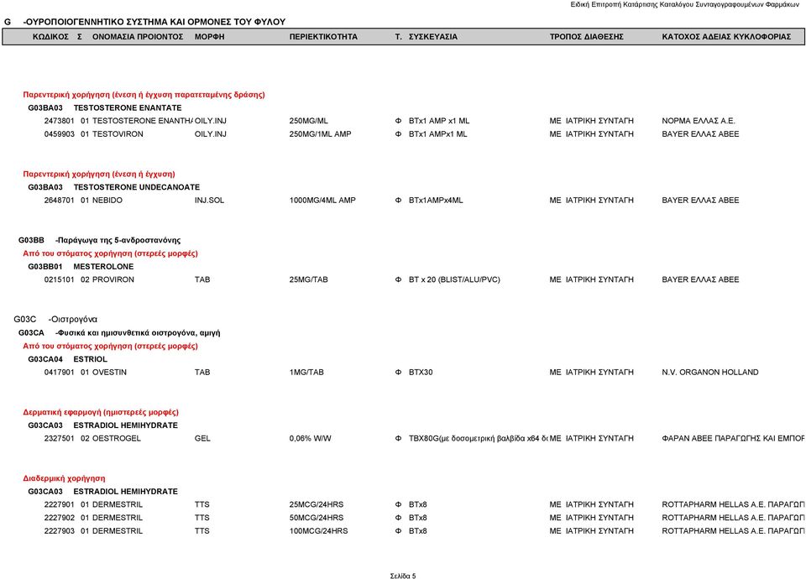Click the substance name "MESTEROLONE"
Screen dimensions: 806x579
pyautogui.click(x=103, y=267)
